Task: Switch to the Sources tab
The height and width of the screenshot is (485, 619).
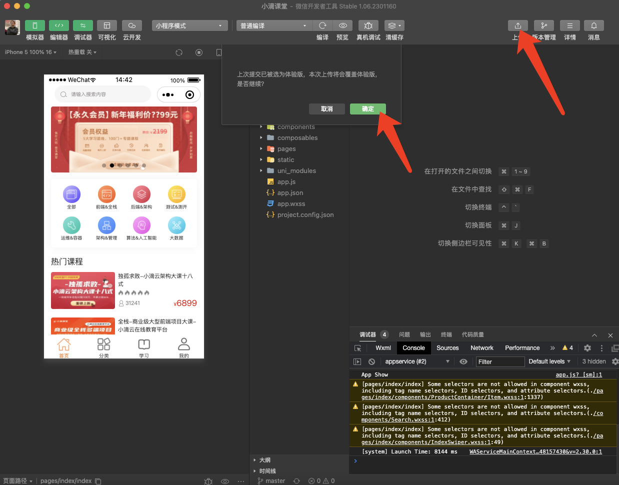Action: point(447,348)
